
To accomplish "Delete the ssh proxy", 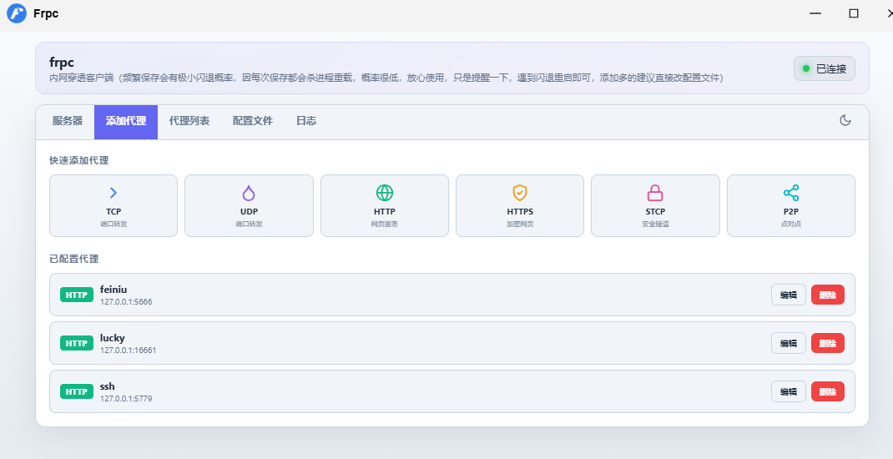I will point(828,391).
